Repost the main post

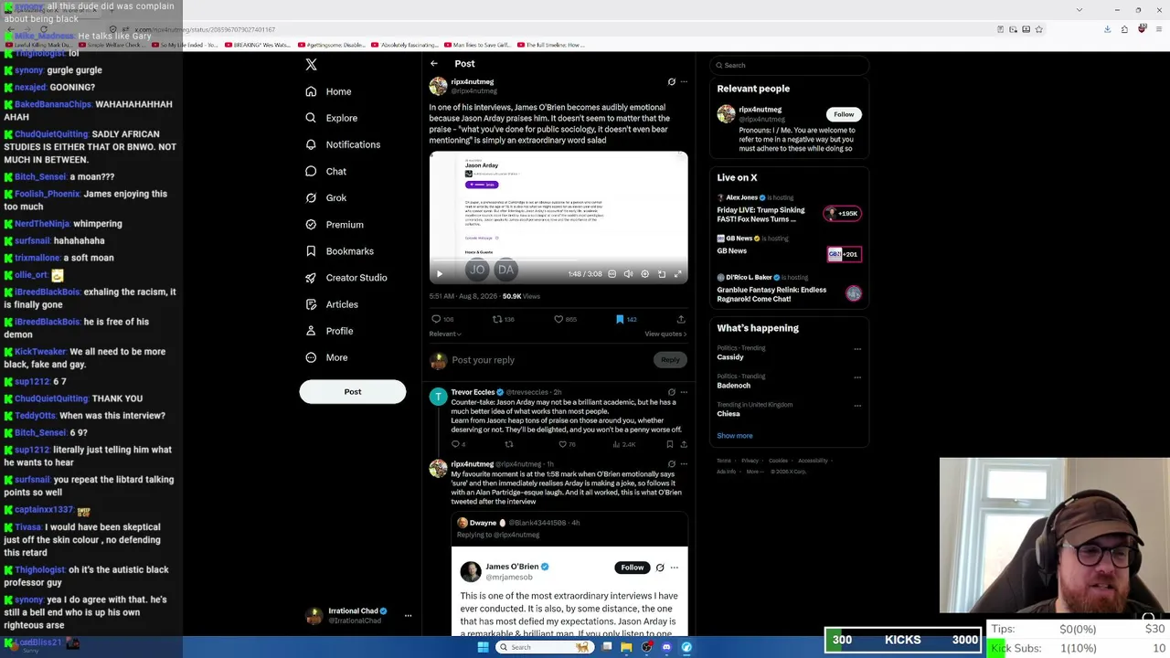(497, 319)
